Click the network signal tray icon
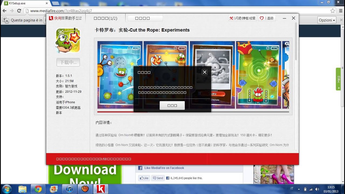345x194 pixels. [311, 189]
